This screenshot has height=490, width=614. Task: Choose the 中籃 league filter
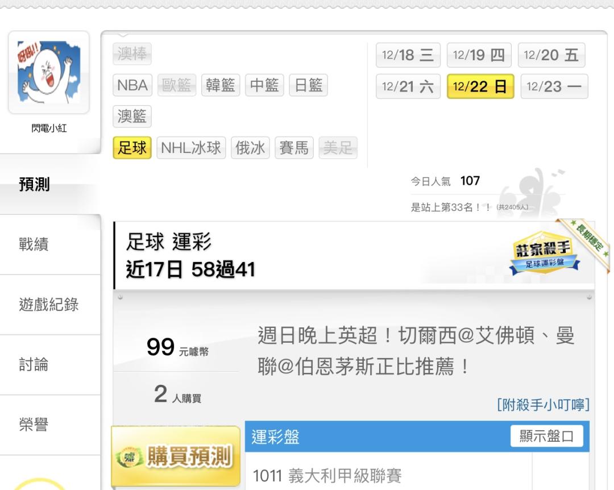click(x=264, y=85)
